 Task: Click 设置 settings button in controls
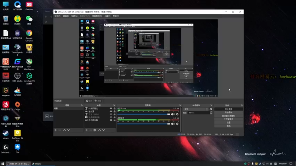[229, 122]
